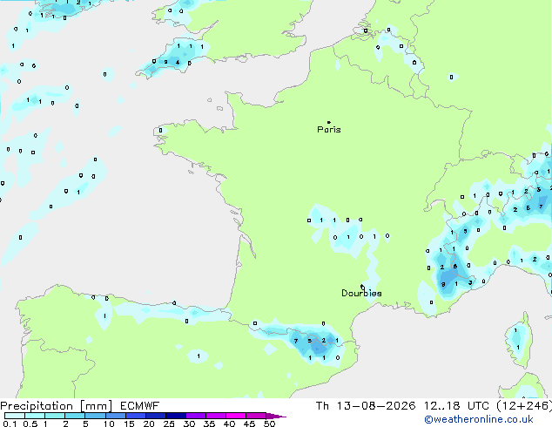
Task: Click the ECMWF model label
Action: pos(140,406)
